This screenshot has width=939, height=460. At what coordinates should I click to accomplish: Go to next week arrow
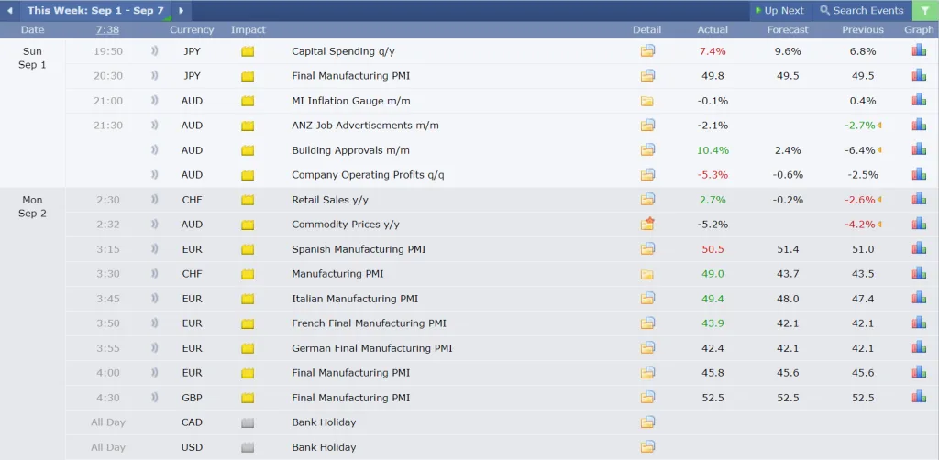[x=181, y=11]
